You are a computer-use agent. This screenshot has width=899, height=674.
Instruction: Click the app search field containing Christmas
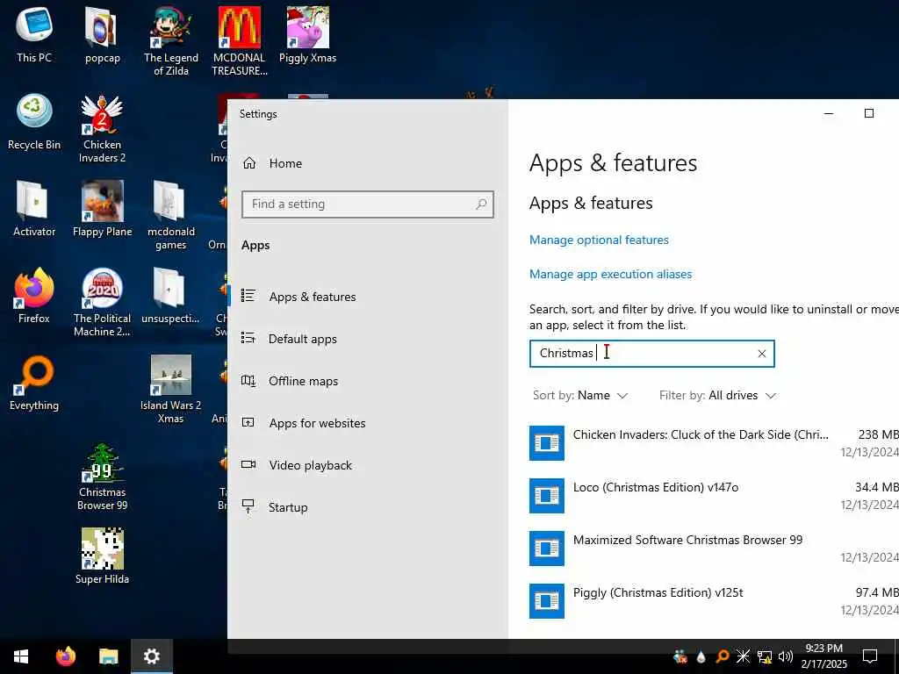tap(652, 354)
